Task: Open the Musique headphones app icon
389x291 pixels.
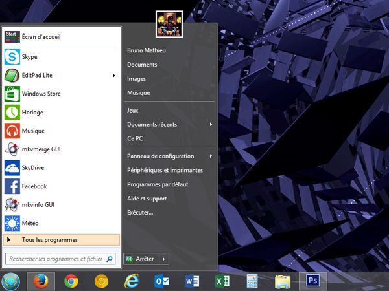Action: 12,131
